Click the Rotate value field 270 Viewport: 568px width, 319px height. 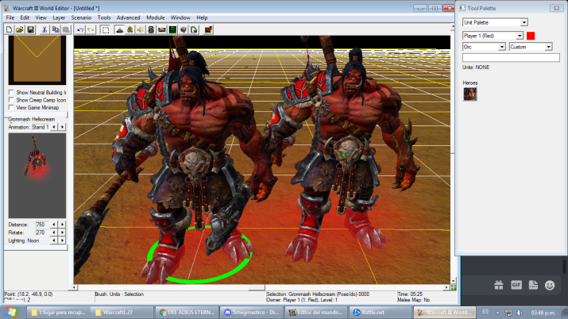pos(42,233)
